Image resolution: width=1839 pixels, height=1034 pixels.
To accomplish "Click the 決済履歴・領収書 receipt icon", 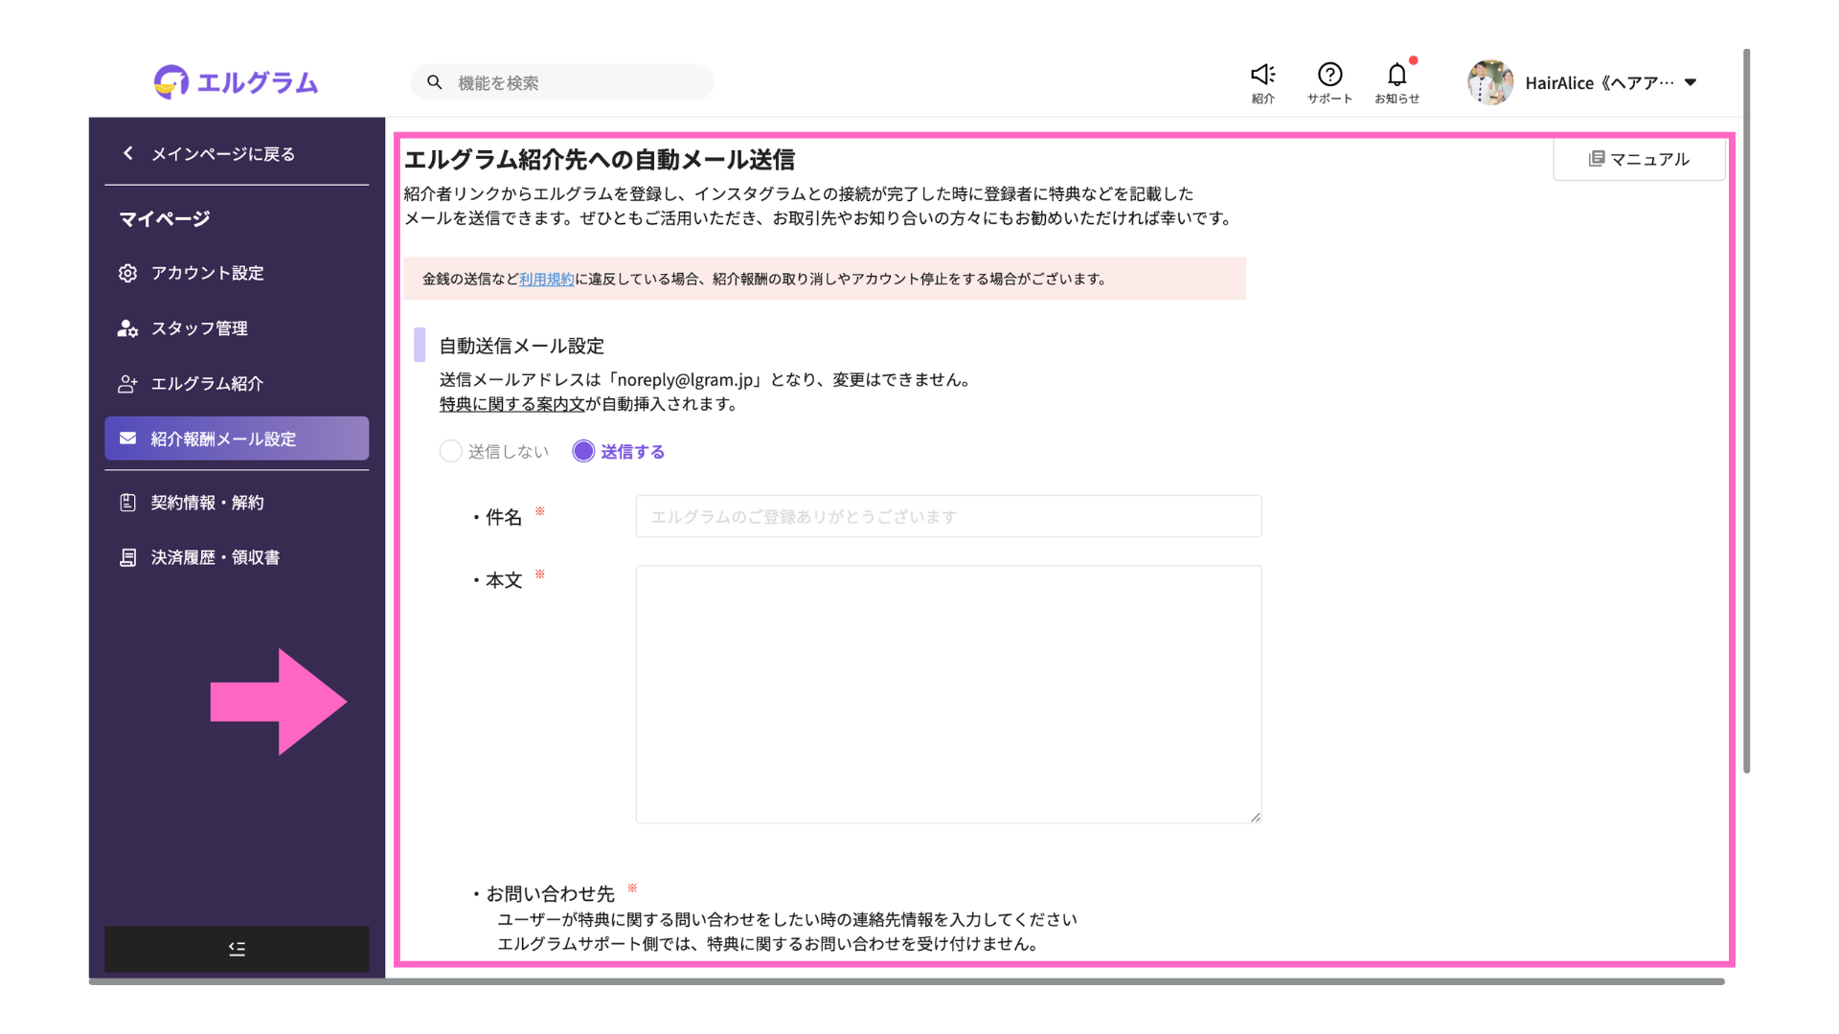I will (127, 557).
